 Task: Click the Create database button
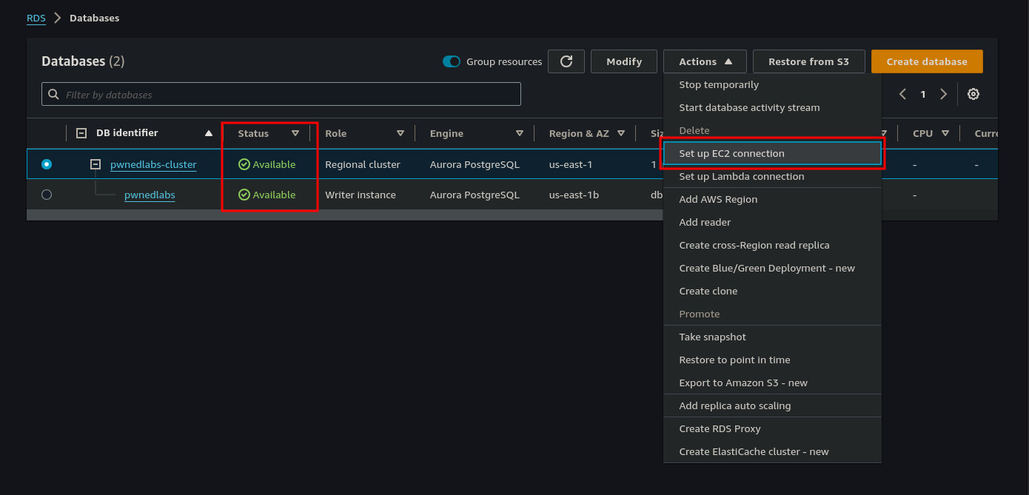coord(926,61)
